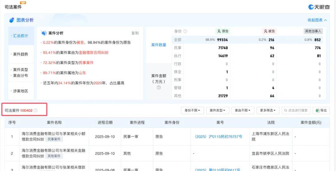Viewport: 336px width, 171px height.
Task: Select the 案件趋势 tab
Action: (21, 54)
